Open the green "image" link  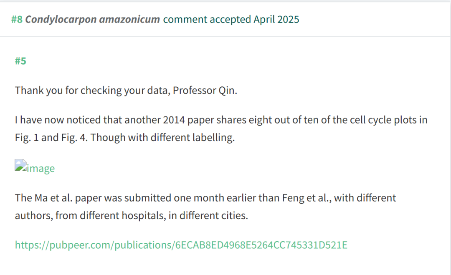[41, 169]
